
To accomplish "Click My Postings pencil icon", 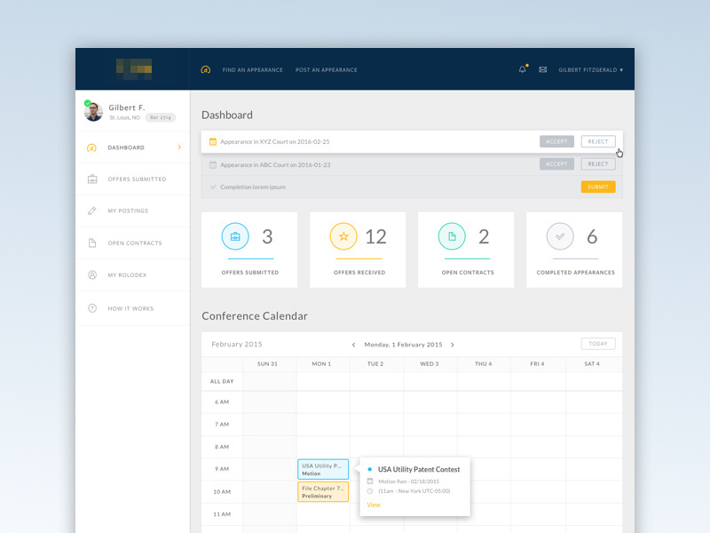I will [x=92, y=211].
